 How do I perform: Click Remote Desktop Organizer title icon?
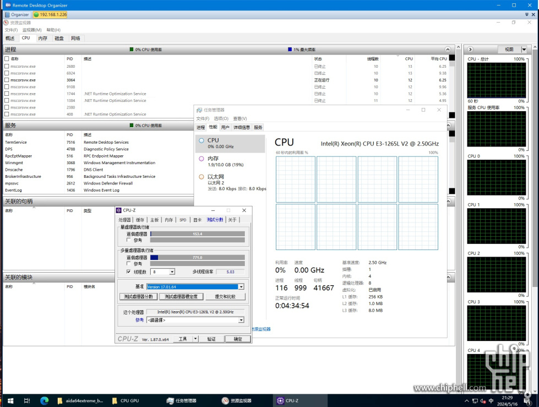click(x=8, y=5)
